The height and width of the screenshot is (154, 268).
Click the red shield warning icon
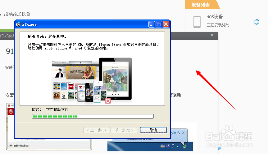click(11, 112)
